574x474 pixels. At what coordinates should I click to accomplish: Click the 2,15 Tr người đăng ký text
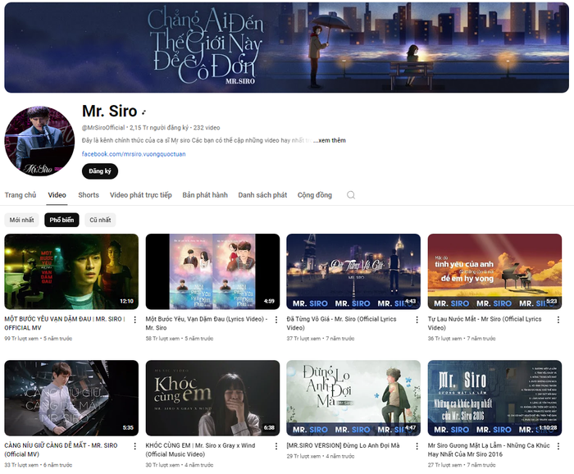pos(159,128)
